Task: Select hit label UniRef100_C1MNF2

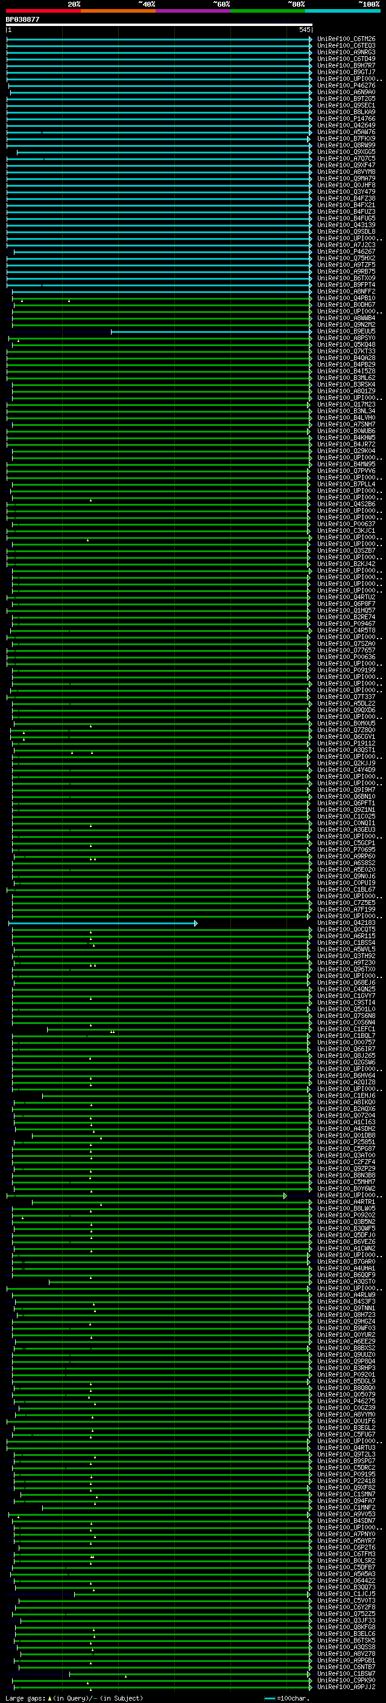Action: [x=346, y=1507]
